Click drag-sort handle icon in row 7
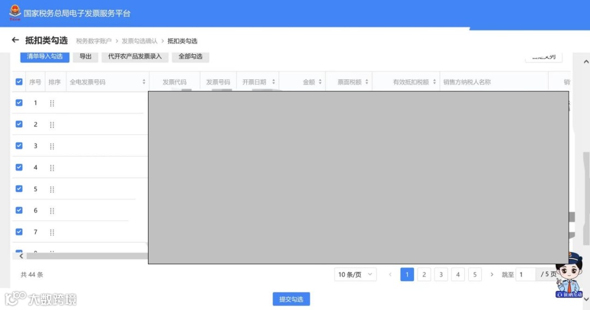 coord(52,232)
